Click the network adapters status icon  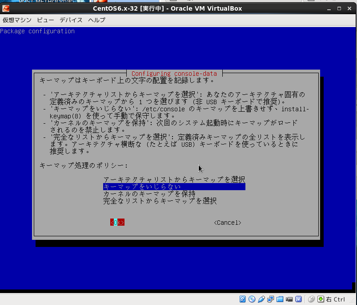[x=271, y=299]
